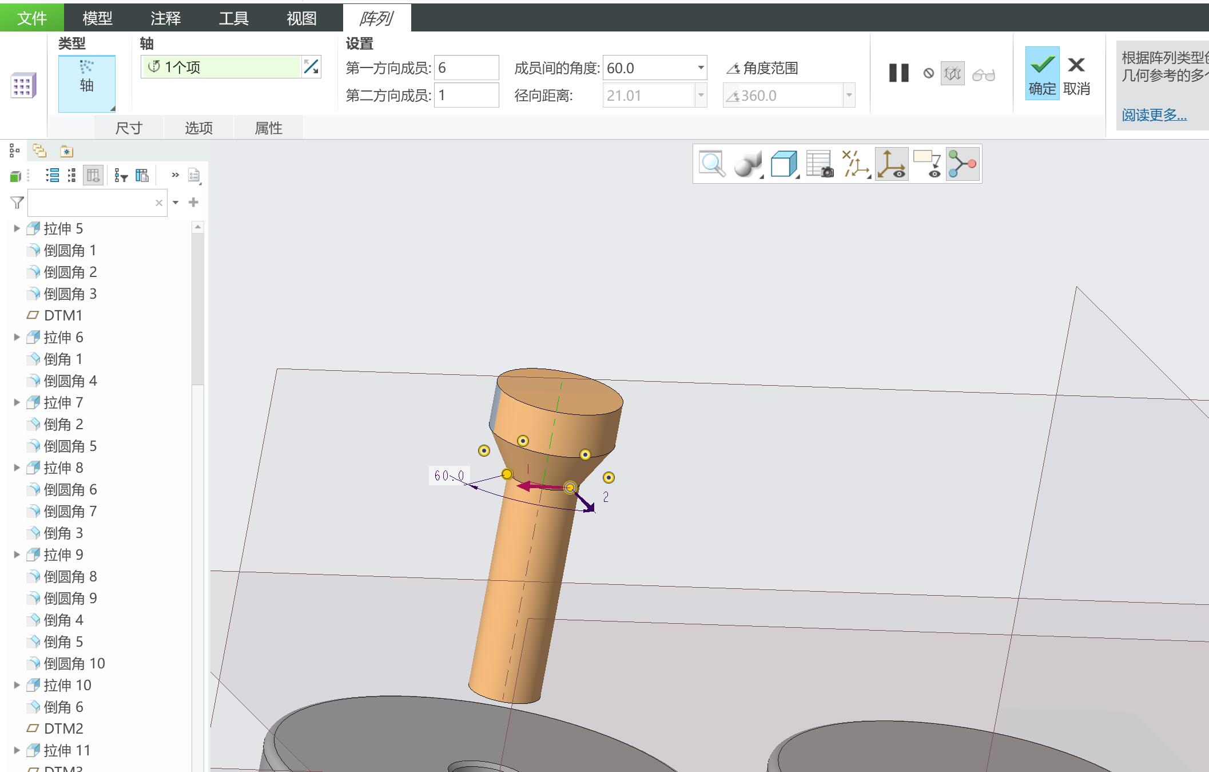Open the 尺寸 sub-panel tab
Image resolution: width=1209 pixels, height=772 pixels.
(129, 128)
